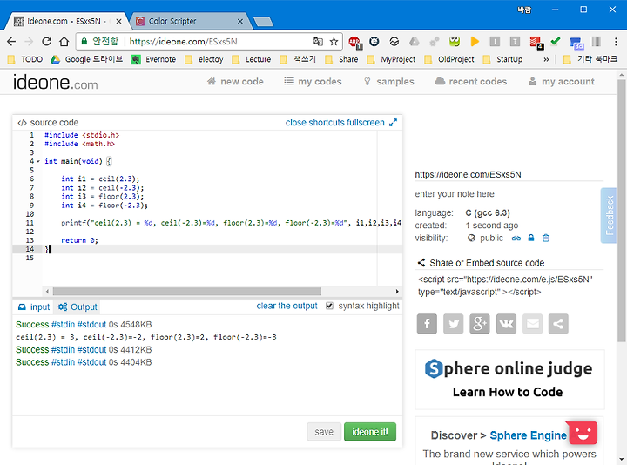Click the first #stdout link

click(91, 325)
